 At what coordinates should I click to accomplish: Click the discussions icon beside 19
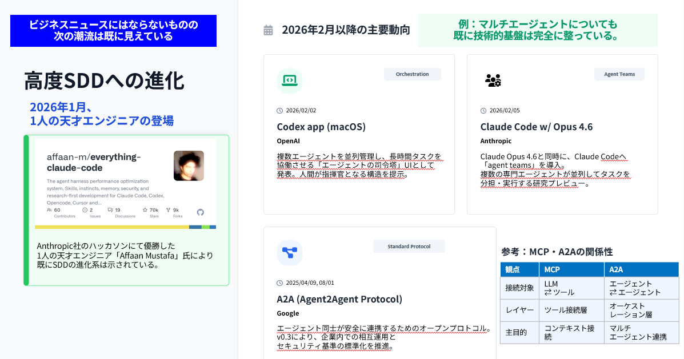pos(110,210)
